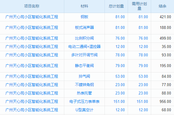Click 需用计划量 value in 板式消声器 row
174x115 pixels.
click(x=143, y=27)
